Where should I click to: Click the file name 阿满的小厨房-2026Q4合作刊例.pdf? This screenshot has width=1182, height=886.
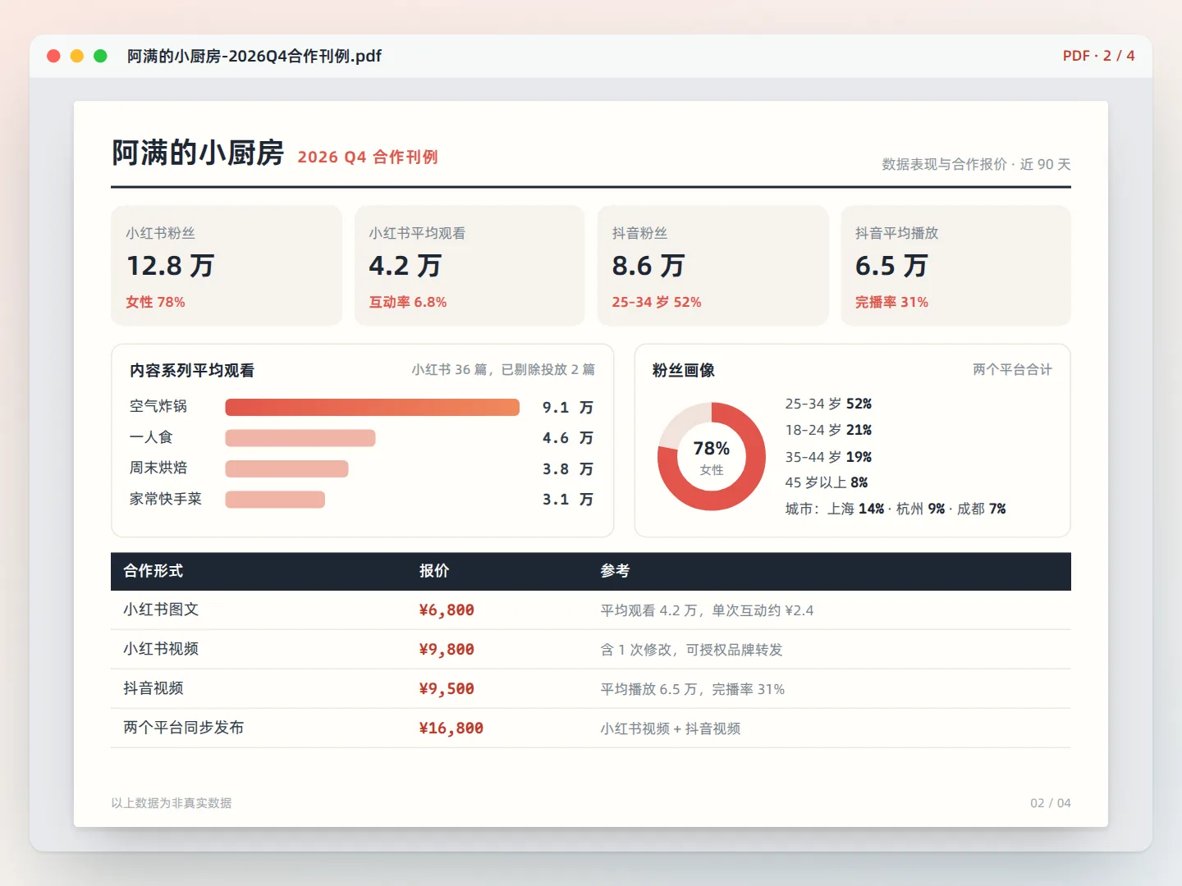[254, 56]
